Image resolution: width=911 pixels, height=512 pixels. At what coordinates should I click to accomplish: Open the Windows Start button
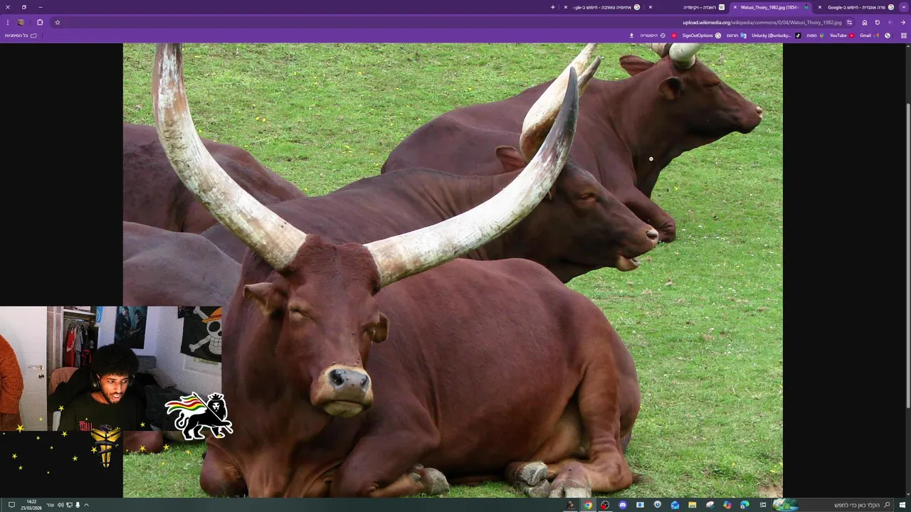[902, 505]
